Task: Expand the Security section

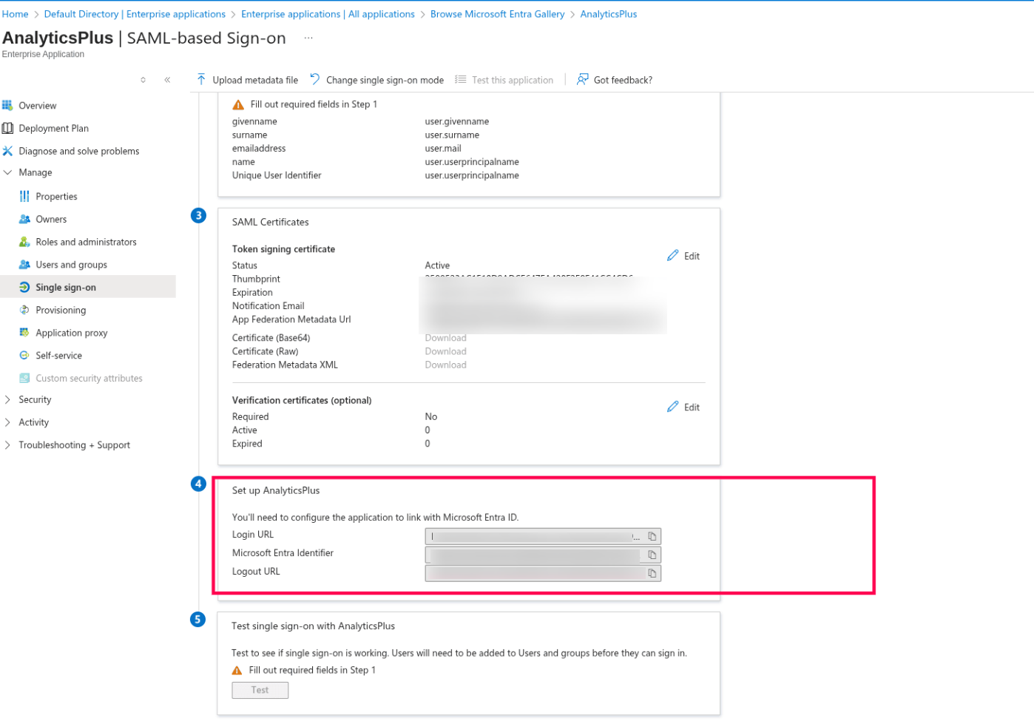Action: tap(8, 399)
